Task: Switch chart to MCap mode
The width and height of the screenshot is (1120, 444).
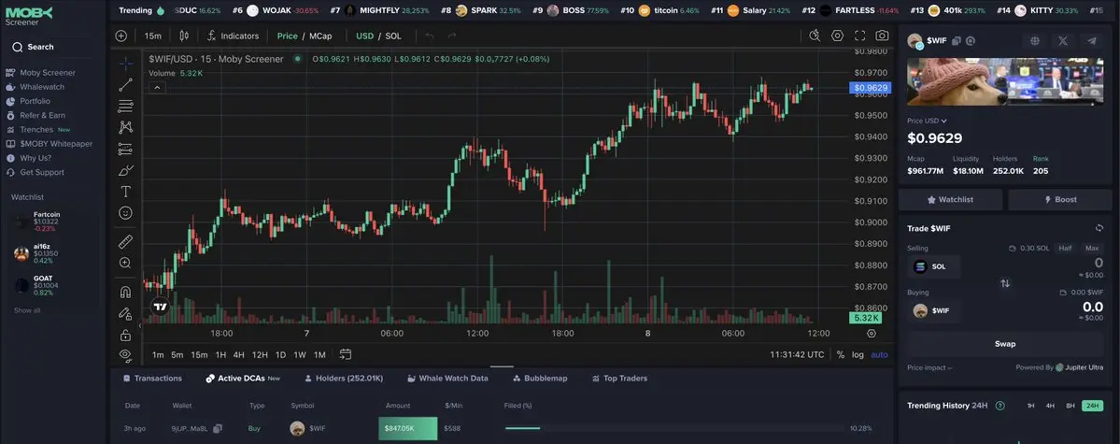Action: tap(320, 36)
